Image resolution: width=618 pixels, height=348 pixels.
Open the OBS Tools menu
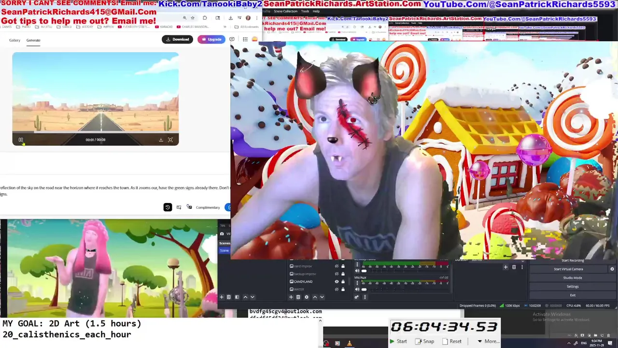click(x=305, y=11)
